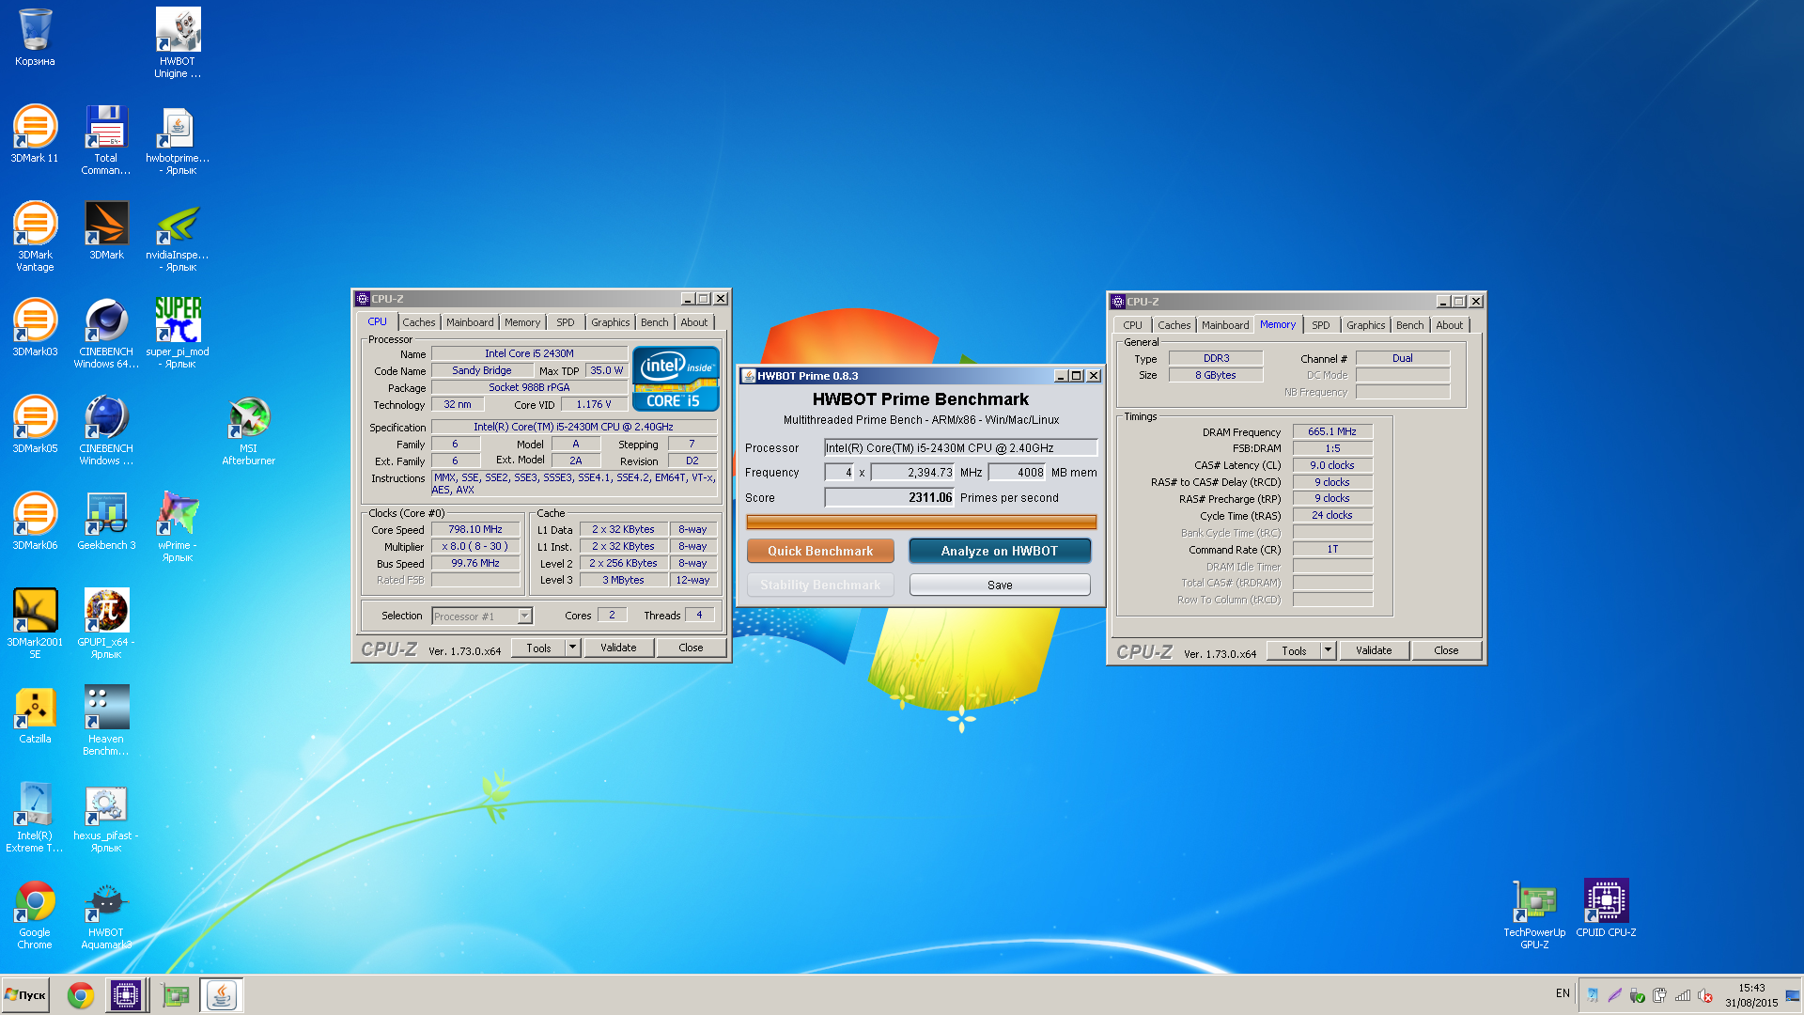Open super_pi_mod shortcut

(178, 333)
